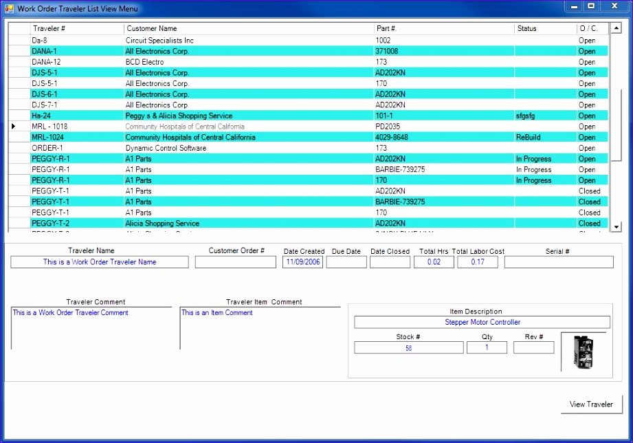Click part number 101-1 cell
This screenshot has height=443, width=633.
tap(444, 116)
